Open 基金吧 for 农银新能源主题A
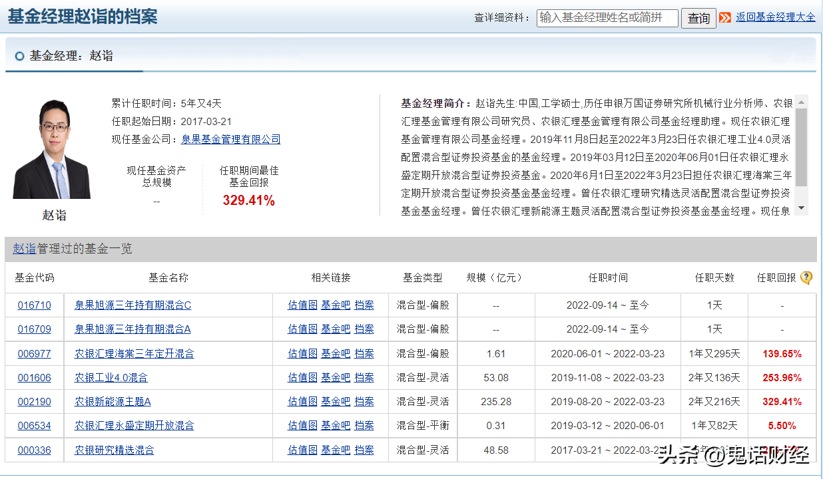The width and height of the screenshot is (823, 479). coord(336,402)
